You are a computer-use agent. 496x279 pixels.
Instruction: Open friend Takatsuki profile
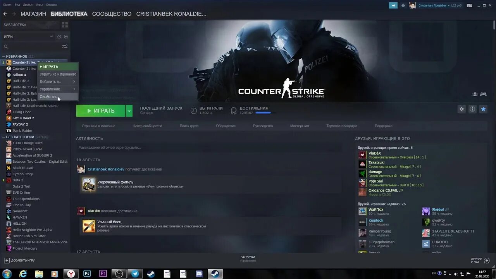tap(376, 163)
